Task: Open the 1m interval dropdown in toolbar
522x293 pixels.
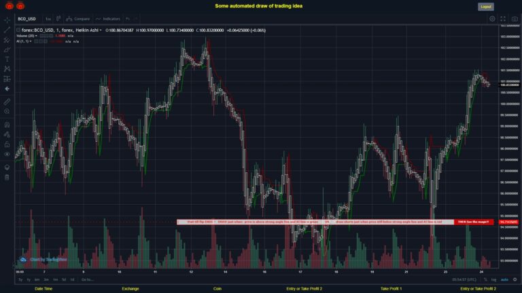Action: coord(48,19)
